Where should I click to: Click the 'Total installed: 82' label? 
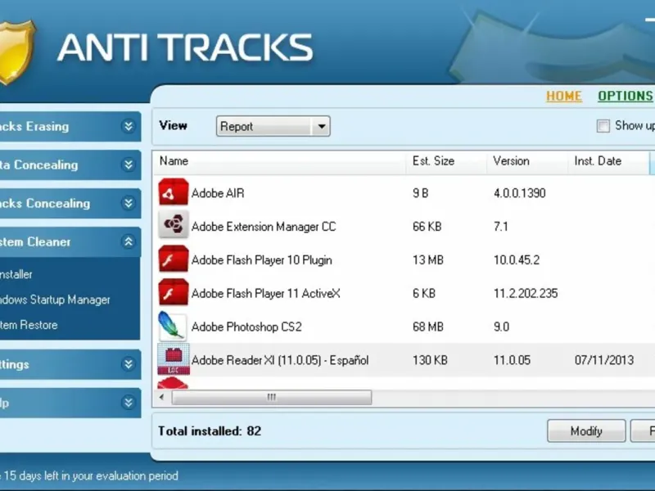coord(210,431)
